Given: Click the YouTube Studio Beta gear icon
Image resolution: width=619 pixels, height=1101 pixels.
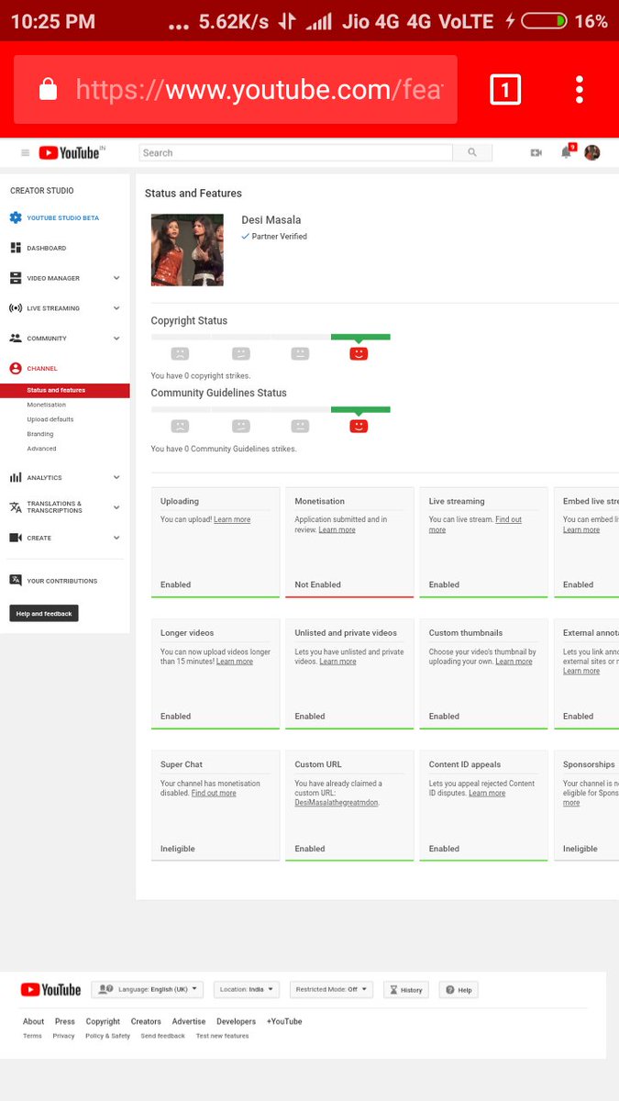Looking at the screenshot, I should coord(16,217).
